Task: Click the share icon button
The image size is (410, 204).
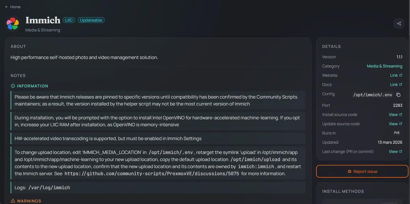Action: pos(399,24)
